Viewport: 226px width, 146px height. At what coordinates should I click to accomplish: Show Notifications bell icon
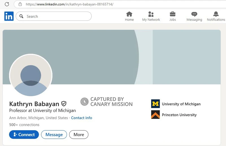pyautogui.click(x=216, y=14)
